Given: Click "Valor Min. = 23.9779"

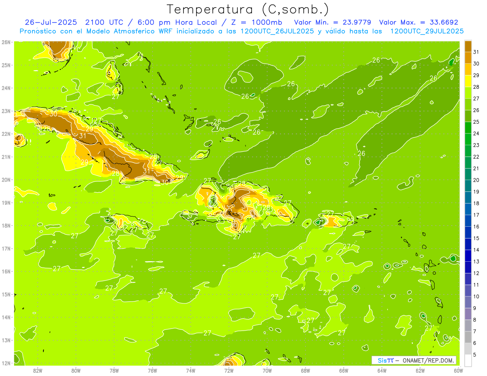Looking at the screenshot, I should (x=332, y=22).
